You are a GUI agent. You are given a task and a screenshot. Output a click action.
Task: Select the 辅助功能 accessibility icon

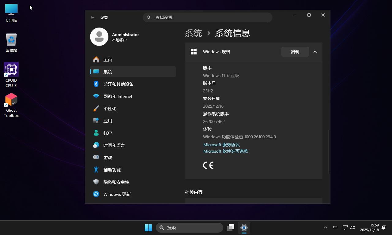tap(96, 170)
